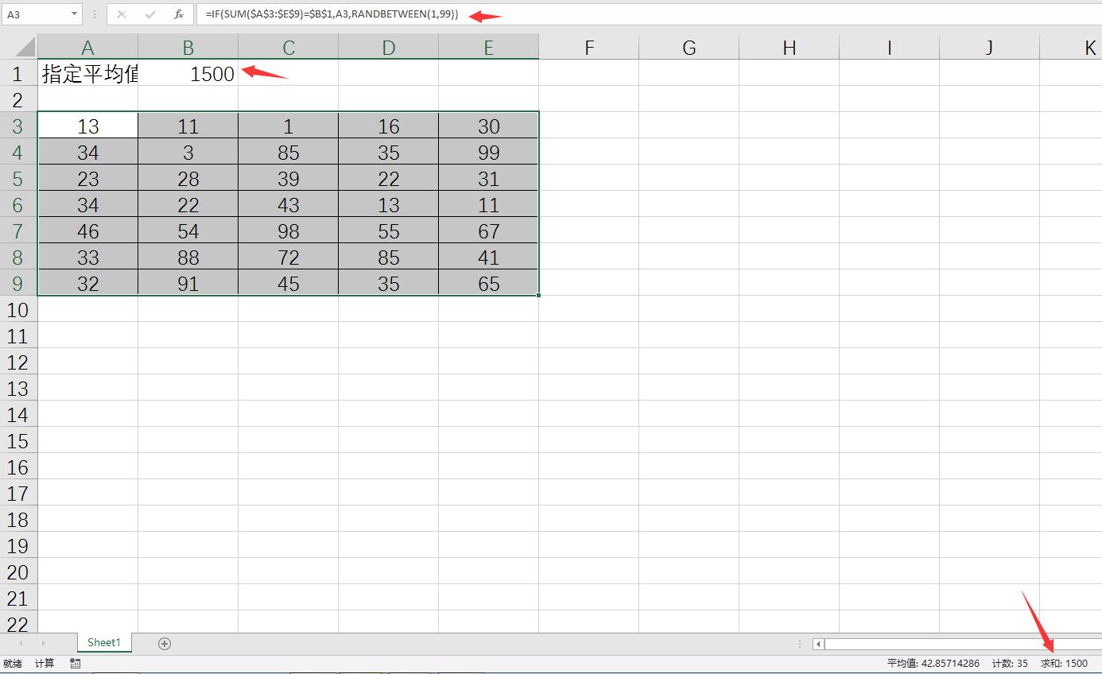Image resolution: width=1102 pixels, height=674 pixels.
Task: Select column B header
Action: click(188, 47)
